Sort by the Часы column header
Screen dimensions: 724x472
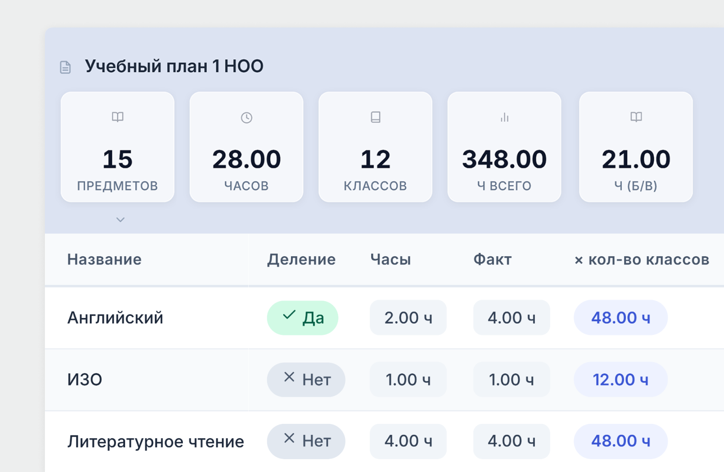pos(390,259)
